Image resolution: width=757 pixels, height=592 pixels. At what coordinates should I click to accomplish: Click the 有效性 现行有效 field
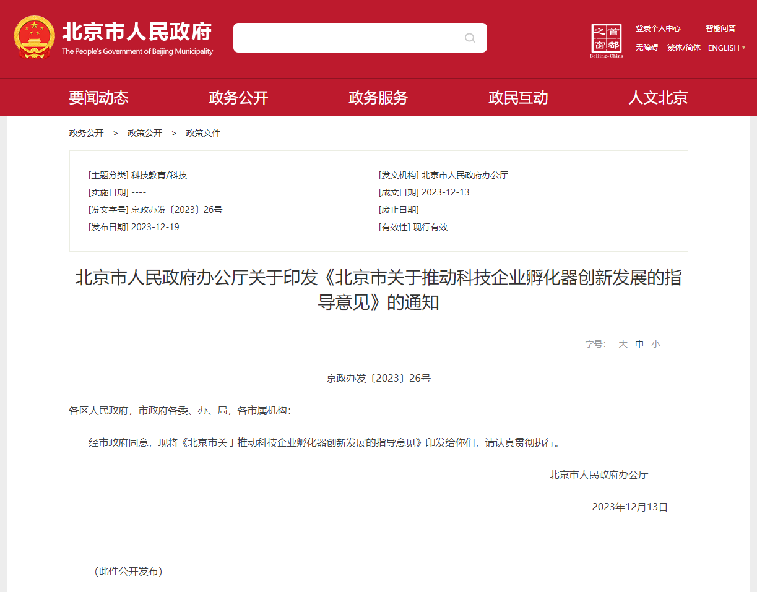pos(413,227)
